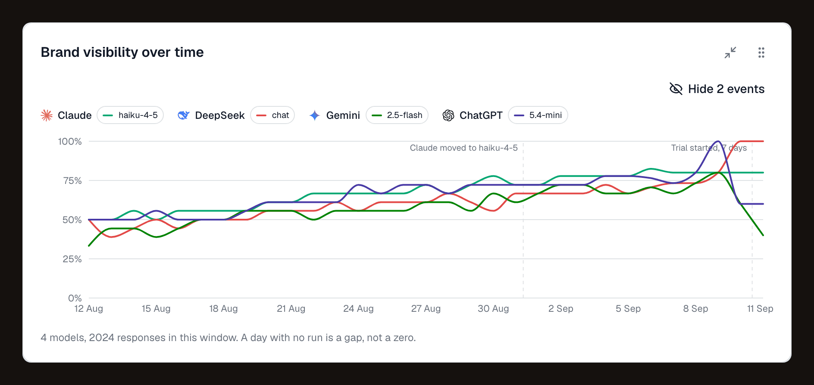Click the 18 Aug x-axis label
This screenshot has width=814, height=385.
click(223, 308)
